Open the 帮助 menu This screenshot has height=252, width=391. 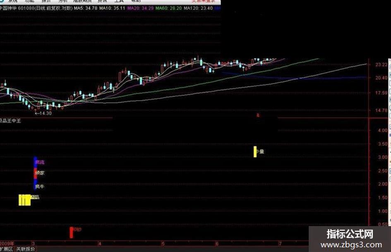136,1
